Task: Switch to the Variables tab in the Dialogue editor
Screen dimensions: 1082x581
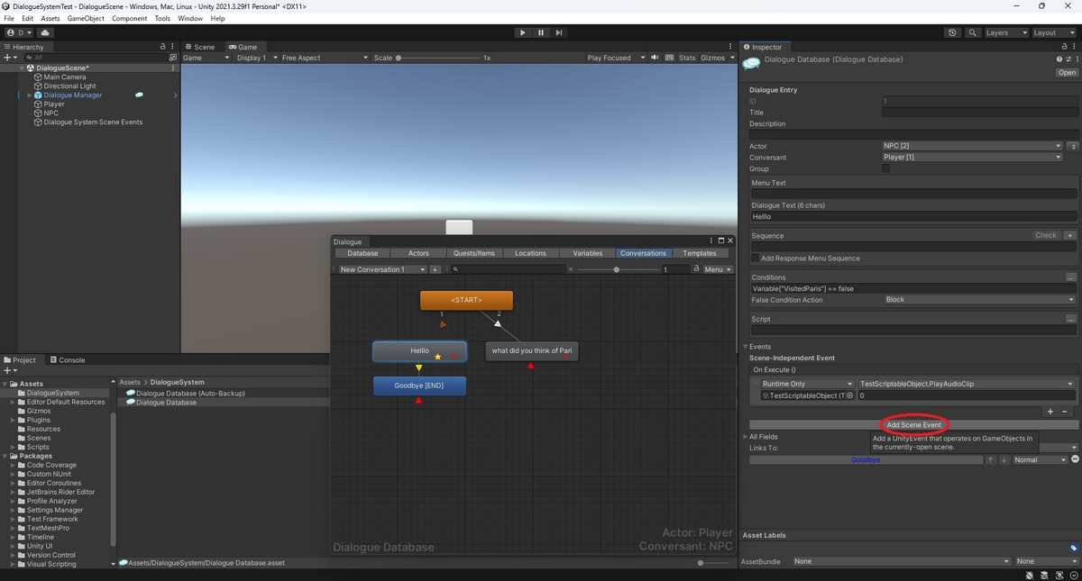Action: point(587,253)
